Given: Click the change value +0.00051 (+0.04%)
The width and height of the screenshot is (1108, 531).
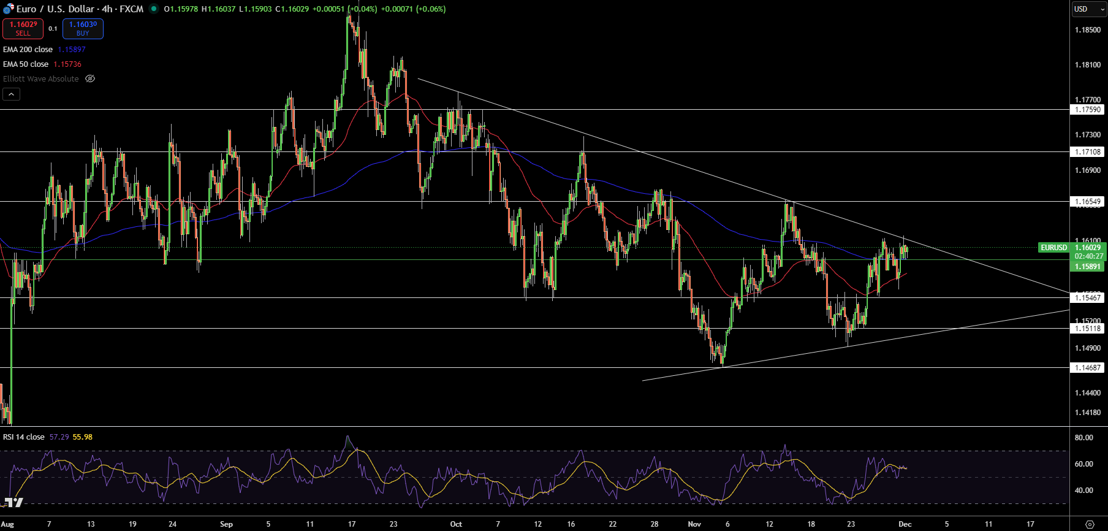Looking at the screenshot, I should 345,9.
